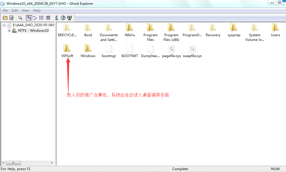Maximize the Ghost Explorer window
The width and height of the screenshot is (286, 172).
point(279,3)
